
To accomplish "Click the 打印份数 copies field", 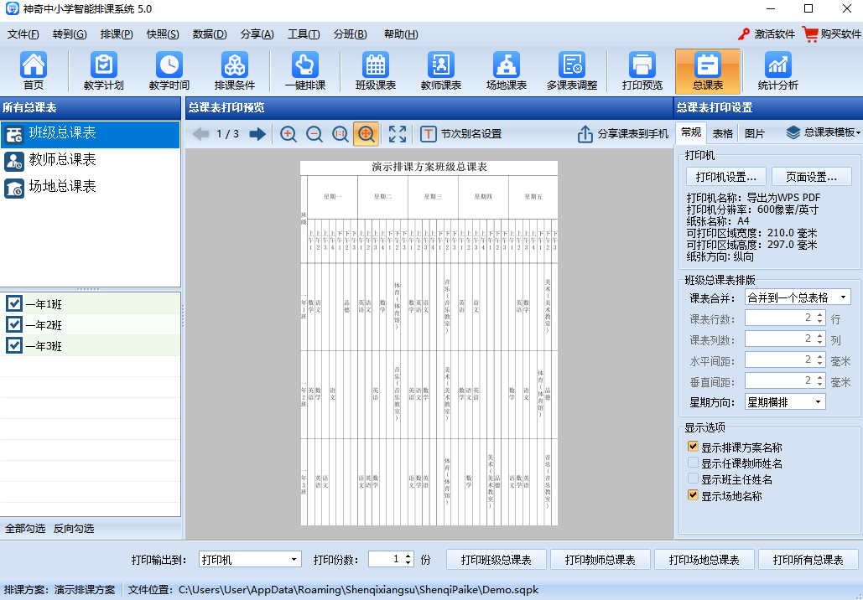I will pos(386,560).
